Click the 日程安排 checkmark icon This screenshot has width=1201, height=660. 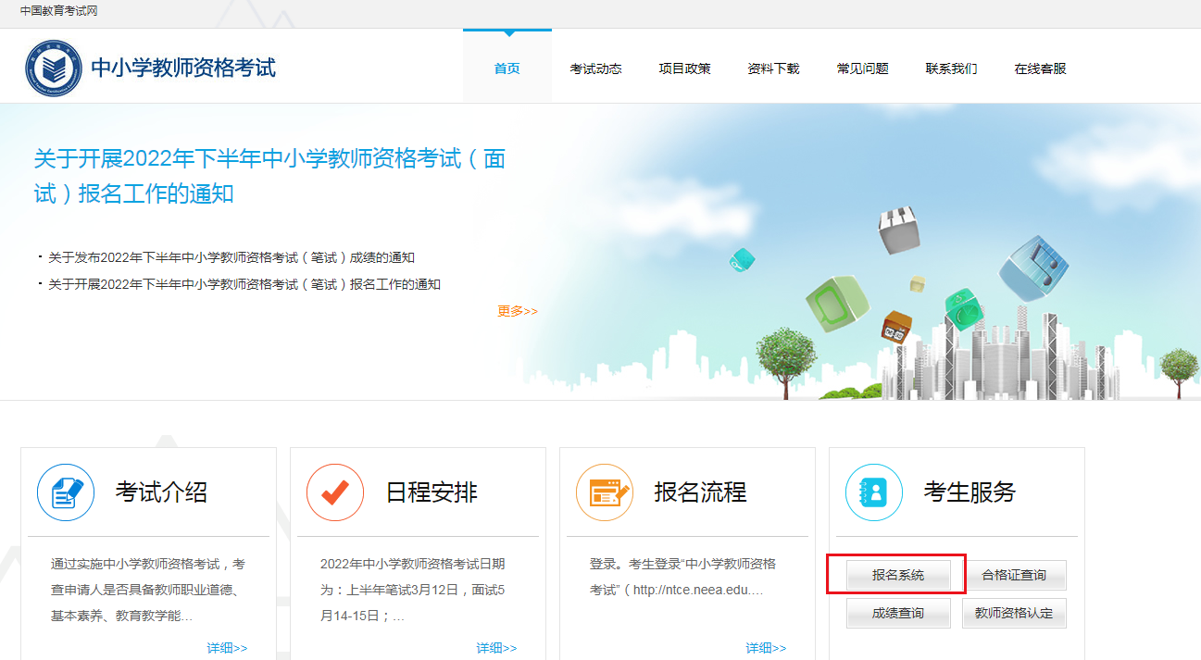tap(335, 492)
